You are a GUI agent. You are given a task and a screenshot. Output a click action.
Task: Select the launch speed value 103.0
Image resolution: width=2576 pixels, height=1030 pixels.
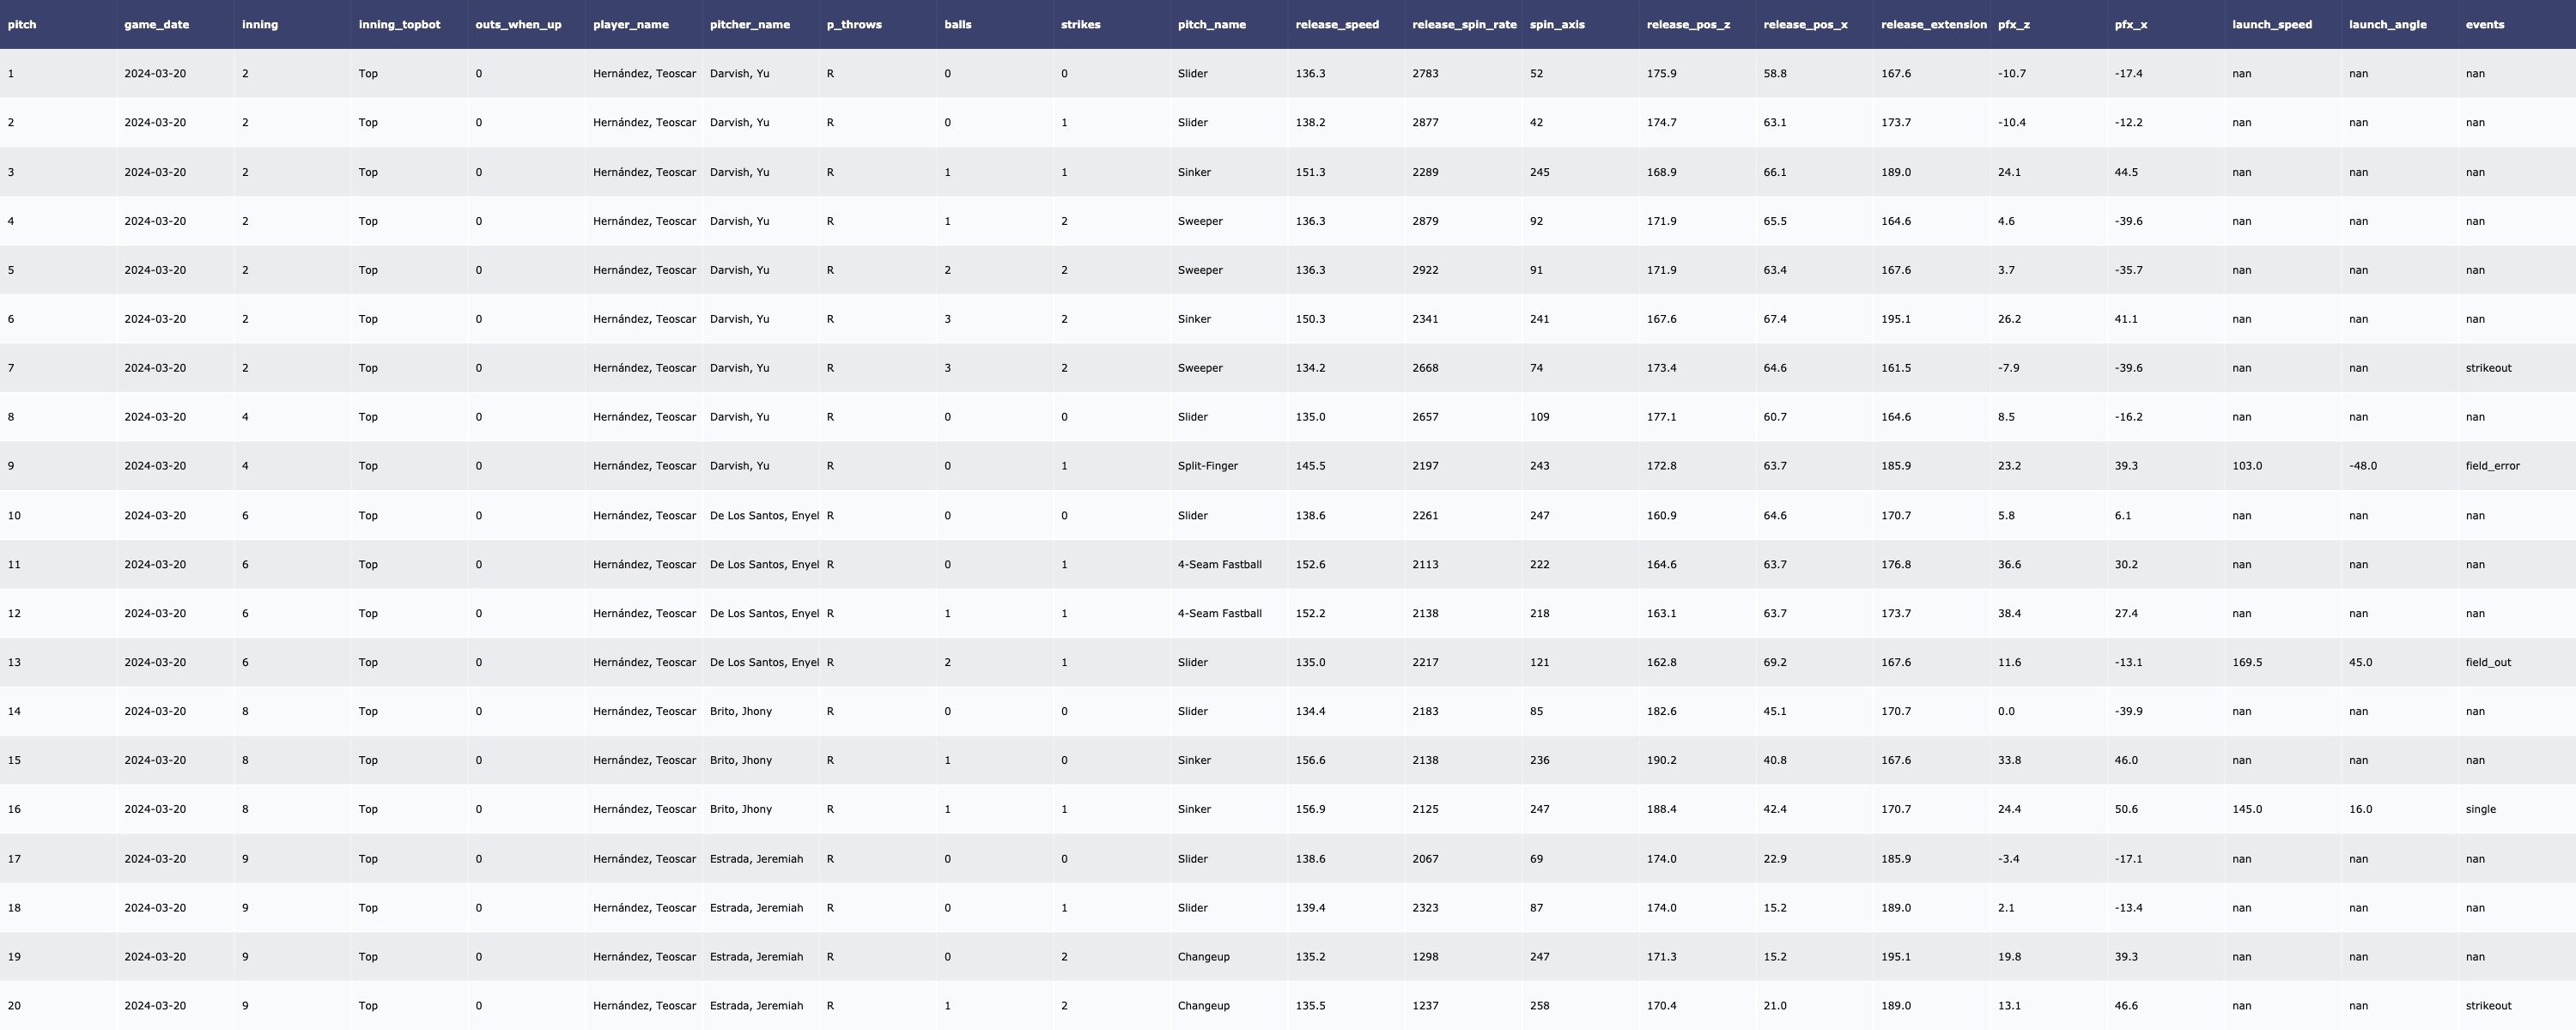[x=2246, y=466]
